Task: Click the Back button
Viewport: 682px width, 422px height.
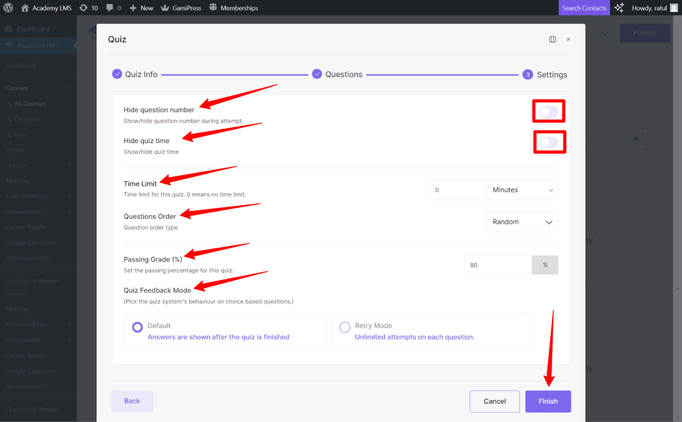Action: 132,401
